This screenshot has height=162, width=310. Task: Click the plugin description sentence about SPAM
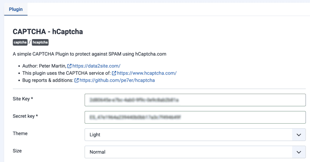point(90,54)
